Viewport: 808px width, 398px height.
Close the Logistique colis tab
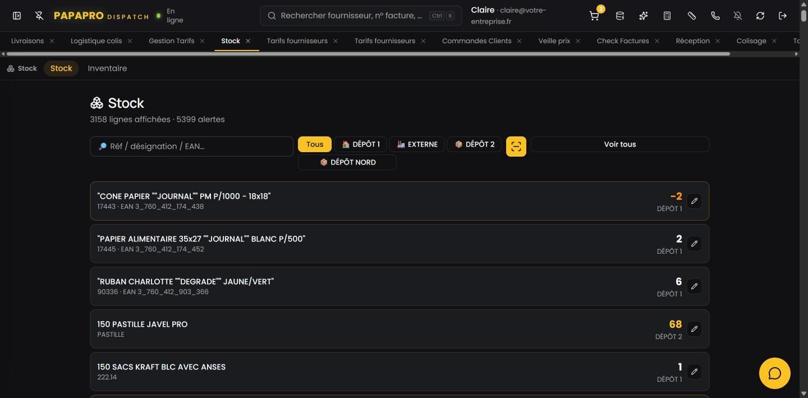click(130, 41)
